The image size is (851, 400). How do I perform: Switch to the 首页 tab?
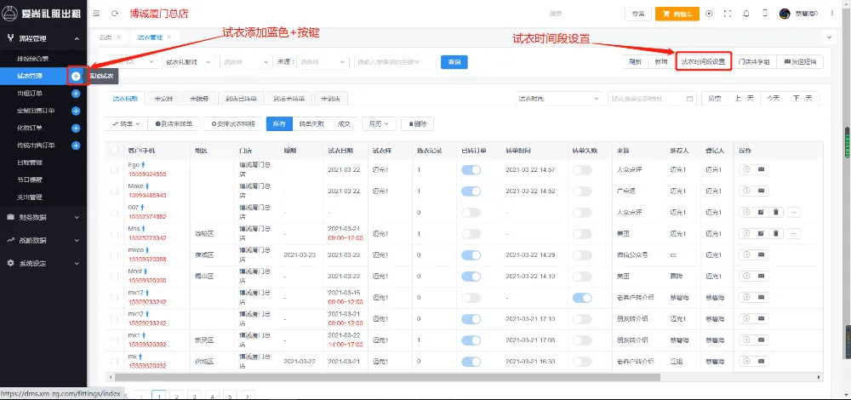point(106,37)
